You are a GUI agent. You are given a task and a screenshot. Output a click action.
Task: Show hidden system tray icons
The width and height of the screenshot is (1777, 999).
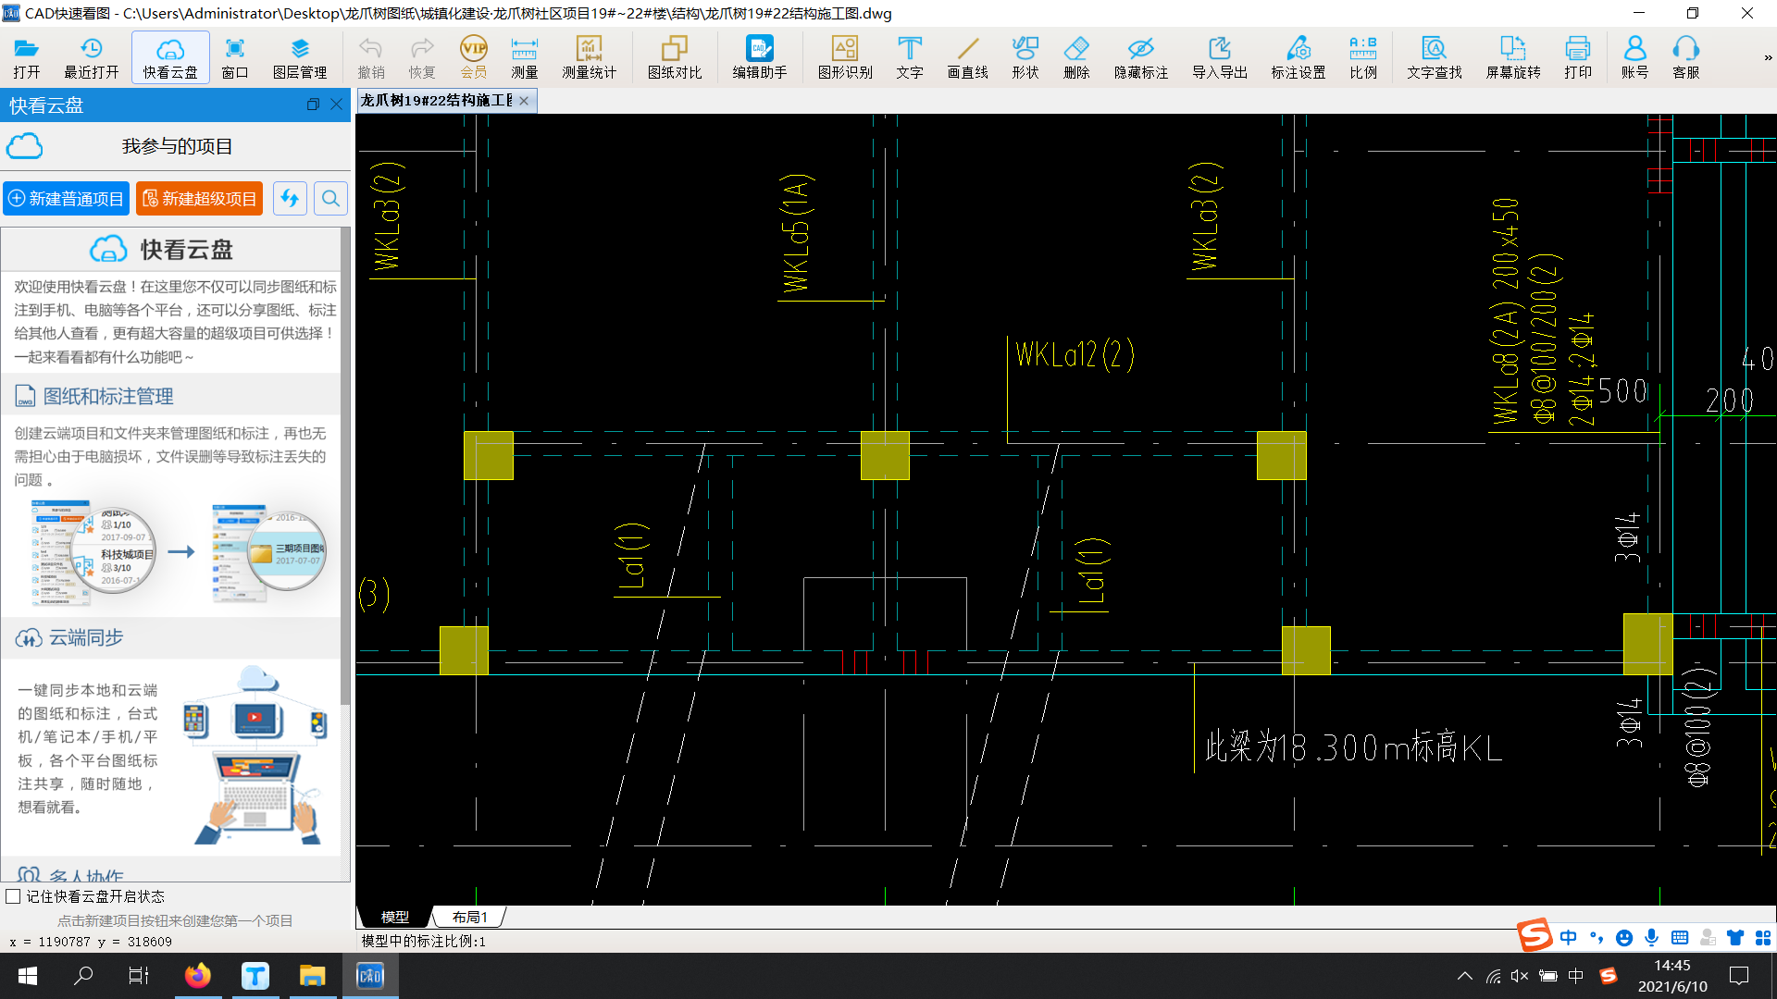[1465, 976]
